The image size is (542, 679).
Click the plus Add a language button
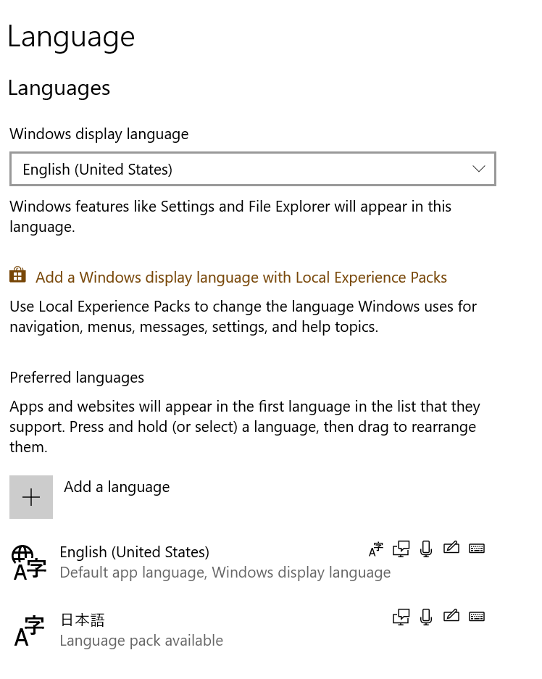31,497
